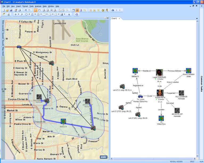
Task: Click the globe mapping icon in second toolbar
Action: coord(77,14)
